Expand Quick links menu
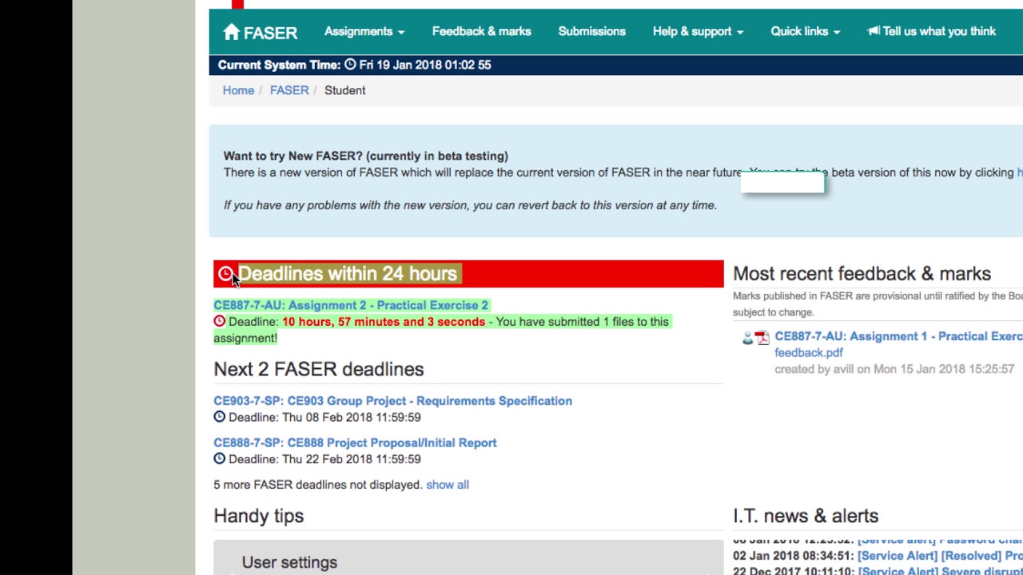Viewport: 1023px width, 575px height. [805, 31]
